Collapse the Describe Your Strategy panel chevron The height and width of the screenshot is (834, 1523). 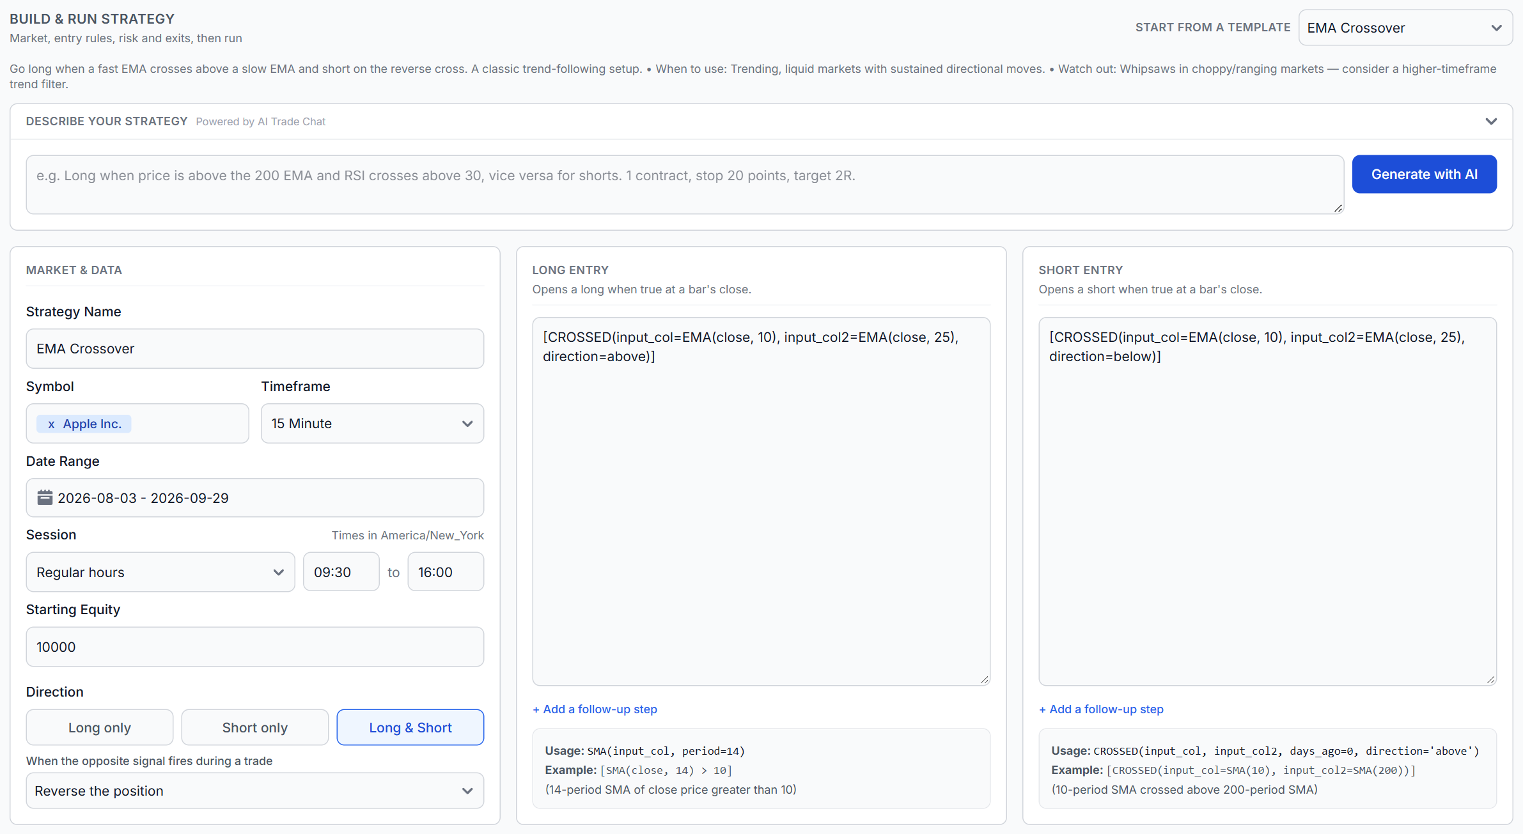1491,121
